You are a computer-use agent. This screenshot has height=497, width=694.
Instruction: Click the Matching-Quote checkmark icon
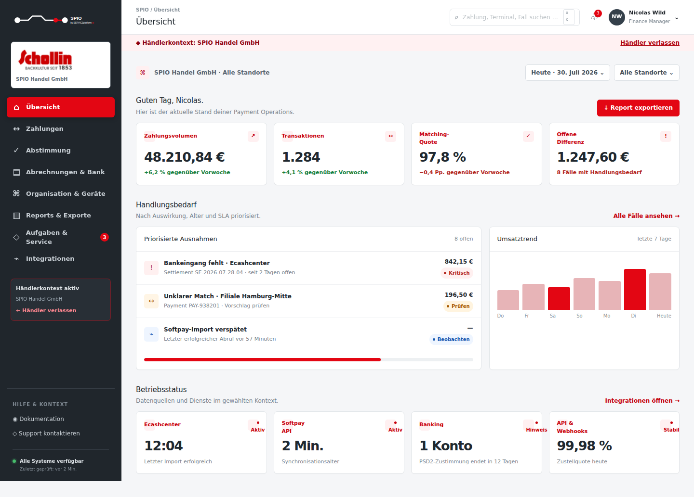click(528, 136)
